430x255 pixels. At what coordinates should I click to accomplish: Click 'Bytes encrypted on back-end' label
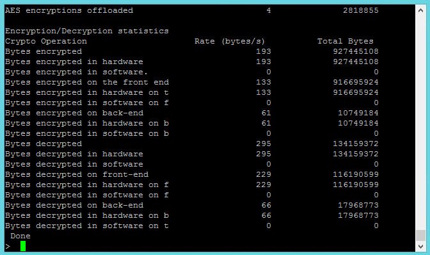click(x=74, y=113)
